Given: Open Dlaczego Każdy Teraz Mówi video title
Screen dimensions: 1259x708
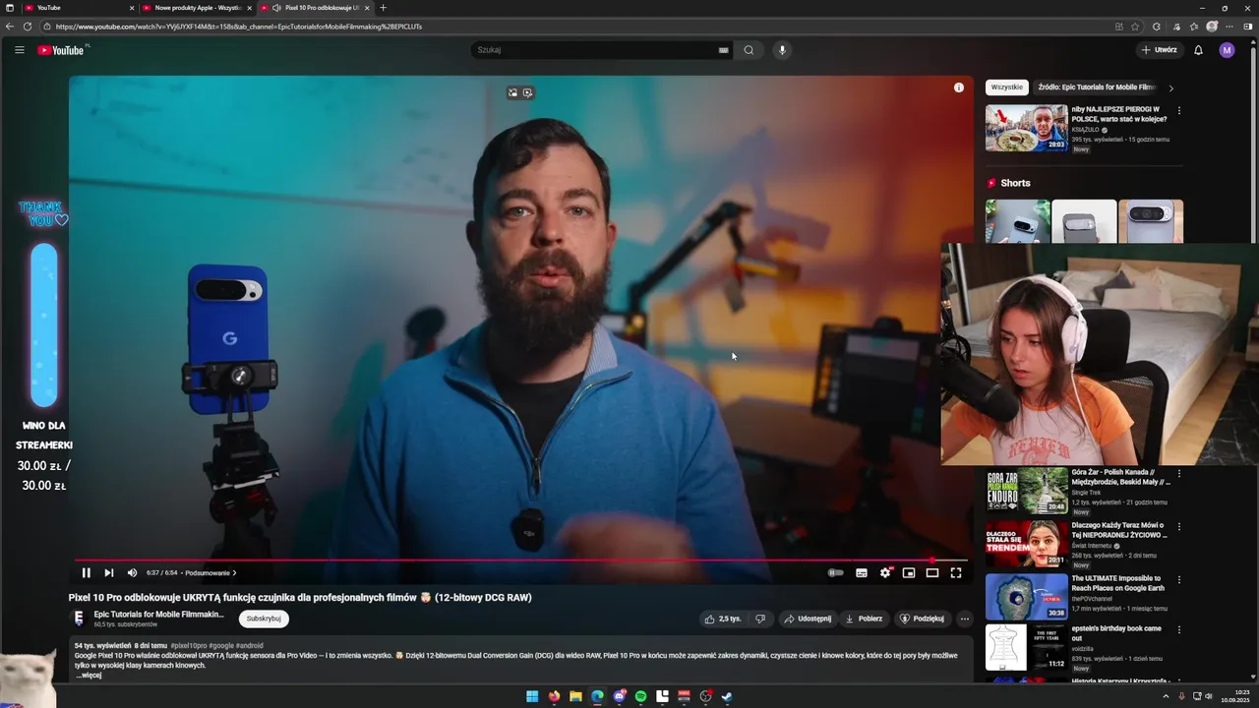Looking at the screenshot, I should pyautogui.click(x=1118, y=530).
